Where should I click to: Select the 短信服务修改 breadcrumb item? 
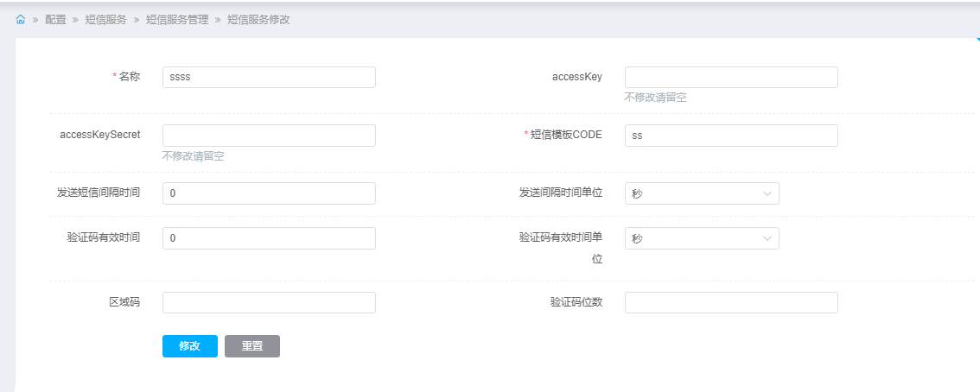tap(258, 19)
